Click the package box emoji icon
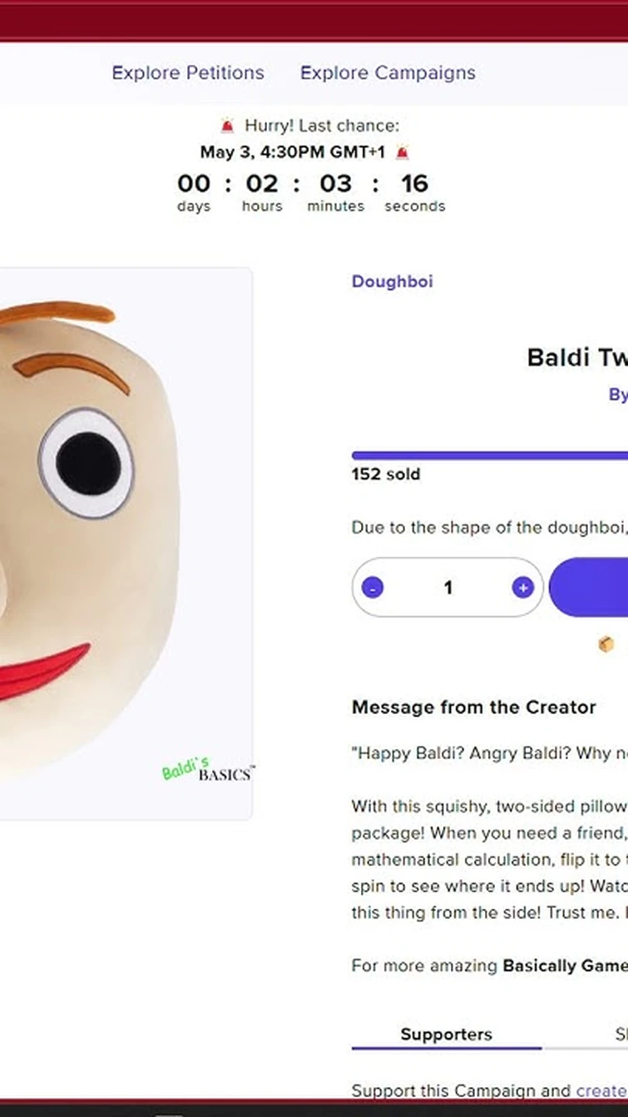 click(x=606, y=644)
